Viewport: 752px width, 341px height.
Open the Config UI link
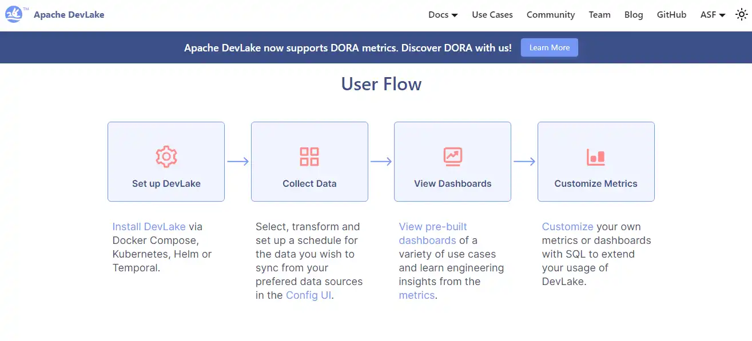[x=308, y=295]
